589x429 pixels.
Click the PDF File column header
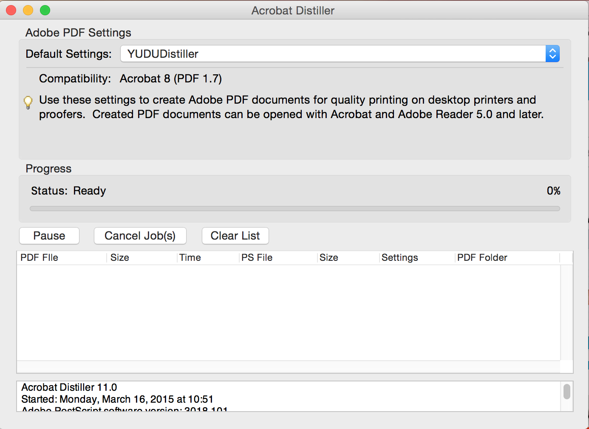tap(62, 258)
